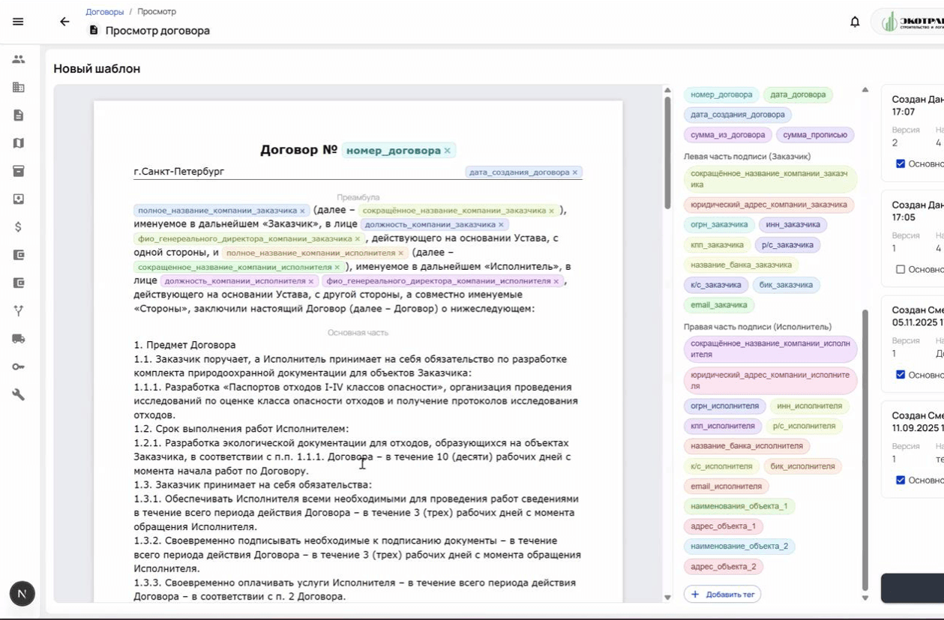Viewport: 944px width, 620px height.
Task: Open the dollar sign finance icon
Action: point(19,227)
